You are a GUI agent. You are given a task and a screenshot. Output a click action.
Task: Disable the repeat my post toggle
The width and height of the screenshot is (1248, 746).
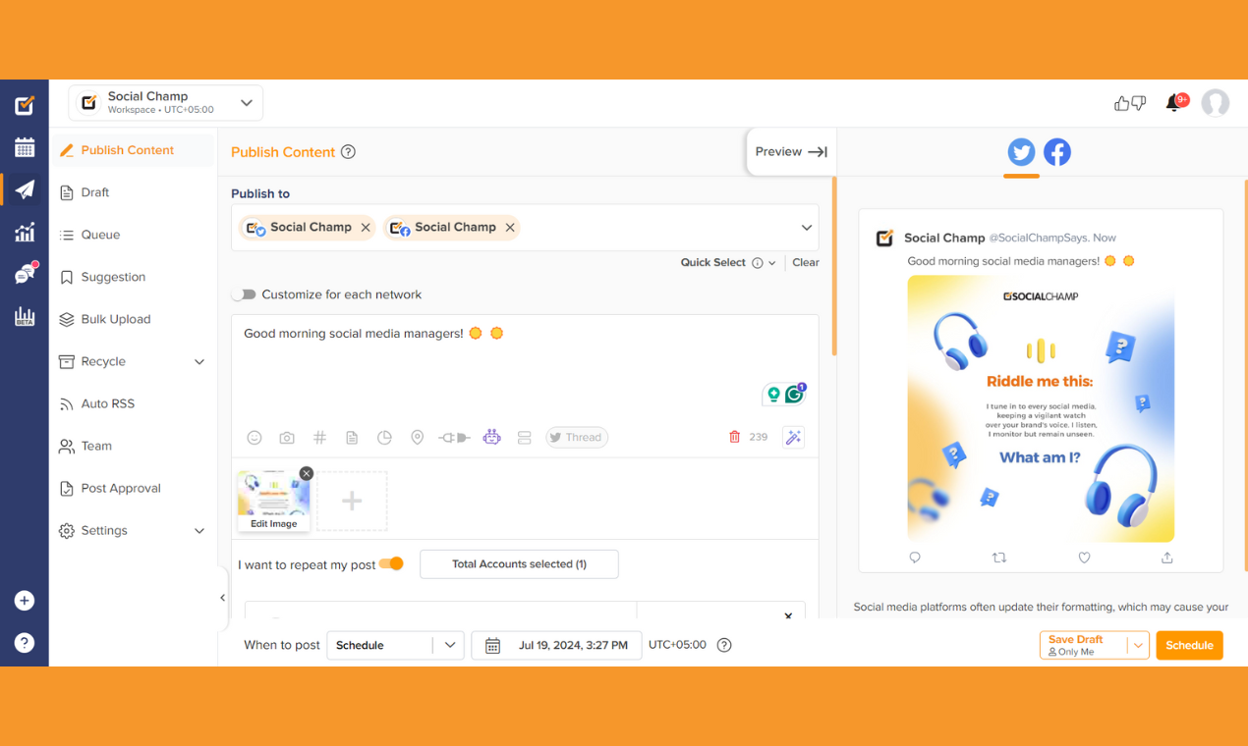pos(392,563)
